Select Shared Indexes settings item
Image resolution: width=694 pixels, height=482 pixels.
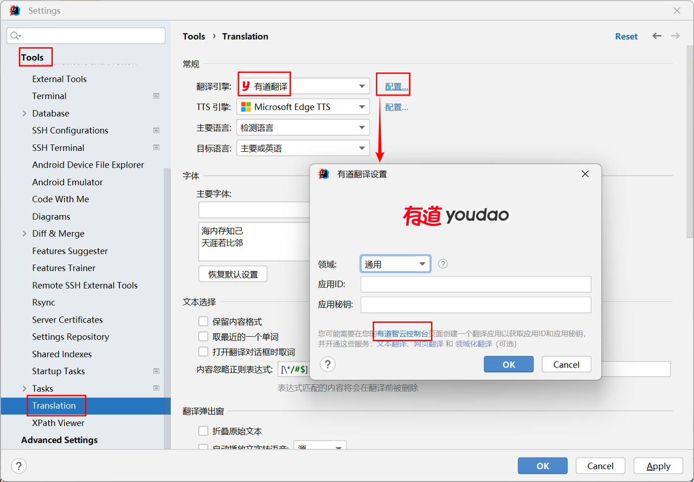(x=62, y=354)
